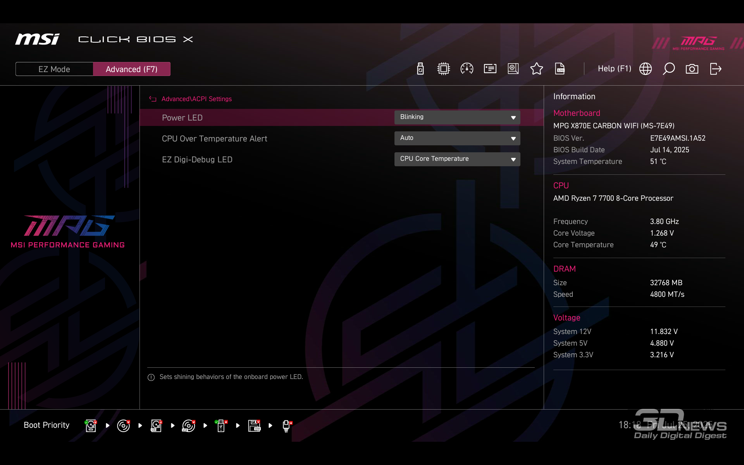
Task: Open the overclocking gauge icon
Action: point(467,69)
